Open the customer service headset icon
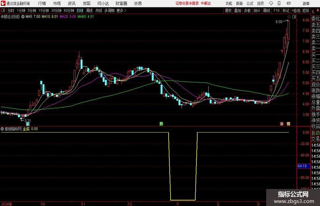 pyautogui.click(x=271, y=3)
